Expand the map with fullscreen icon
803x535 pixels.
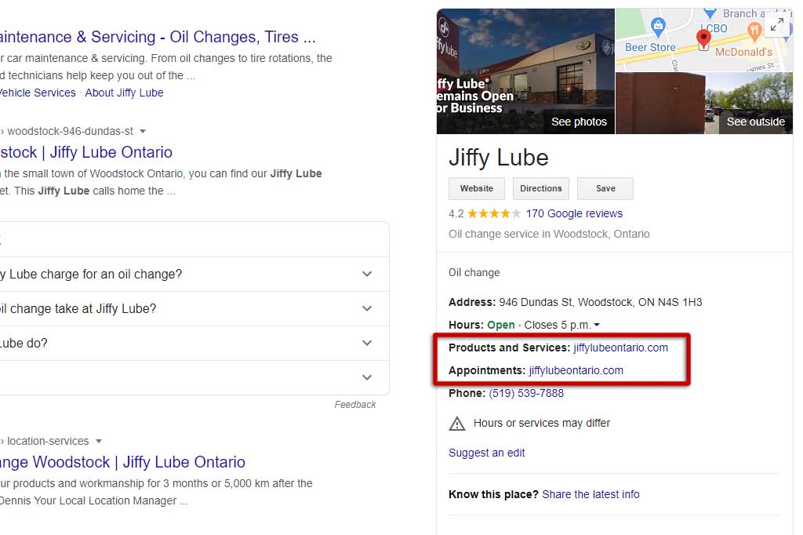tap(776, 26)
